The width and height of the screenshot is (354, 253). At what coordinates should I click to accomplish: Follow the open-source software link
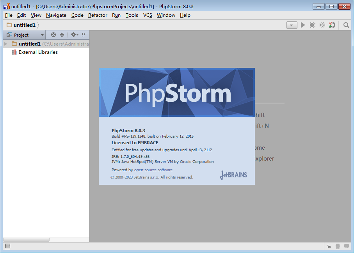pos(153,170)
